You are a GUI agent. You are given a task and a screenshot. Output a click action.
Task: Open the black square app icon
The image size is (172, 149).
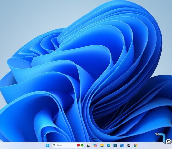[129, 145]
